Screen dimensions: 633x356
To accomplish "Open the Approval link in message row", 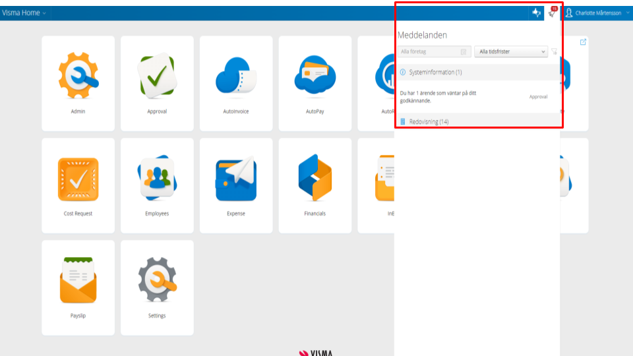I will [x=538, y=97].
